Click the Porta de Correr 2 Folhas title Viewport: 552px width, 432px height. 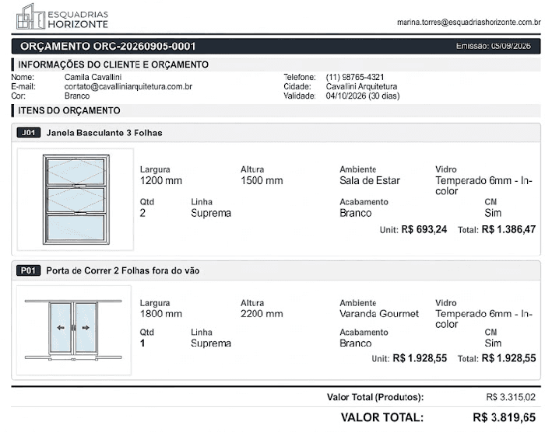click(123, 270)
